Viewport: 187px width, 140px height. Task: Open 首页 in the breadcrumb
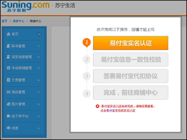click(5, 21)
